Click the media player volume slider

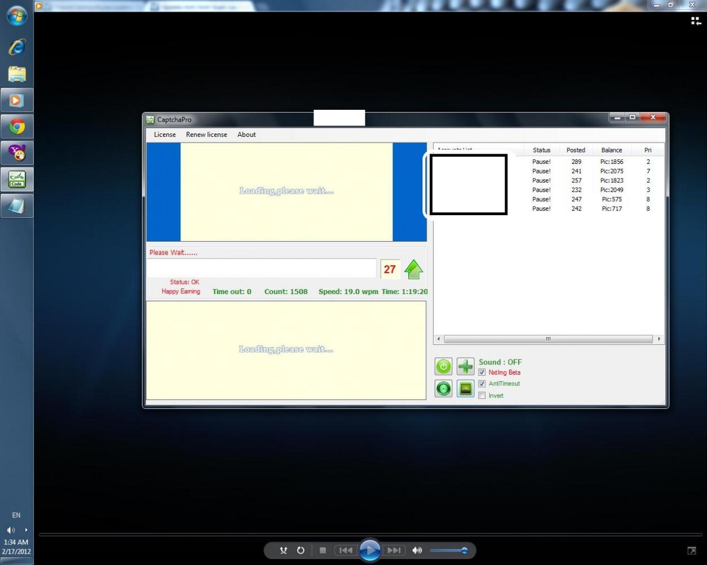(449, 550)
